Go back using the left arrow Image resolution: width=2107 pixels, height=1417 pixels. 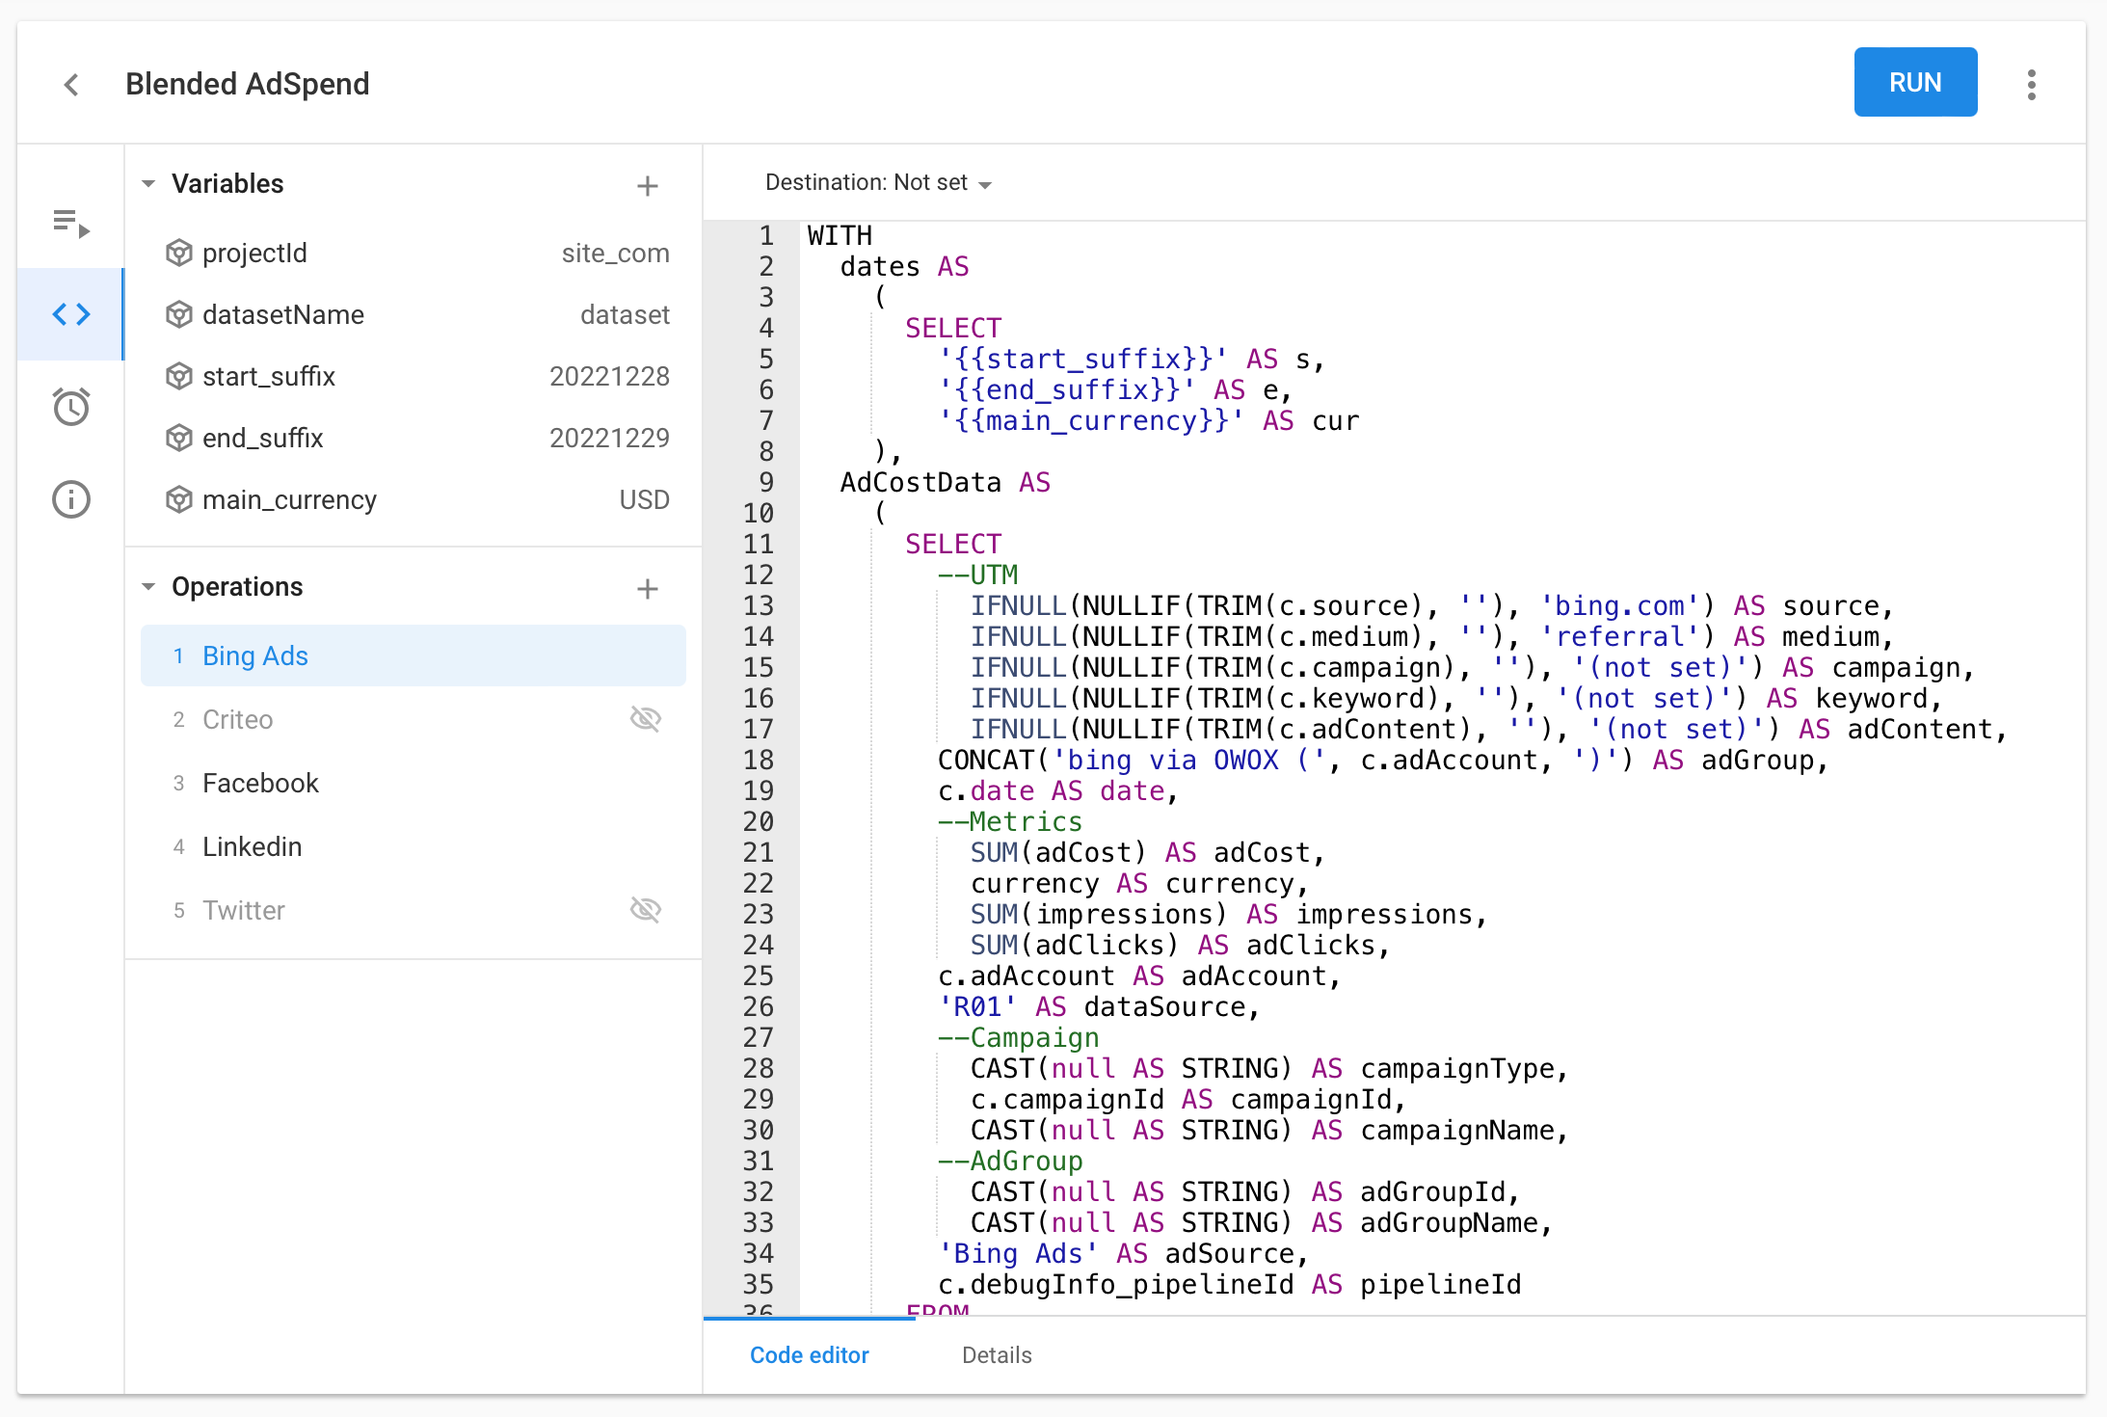71,85
